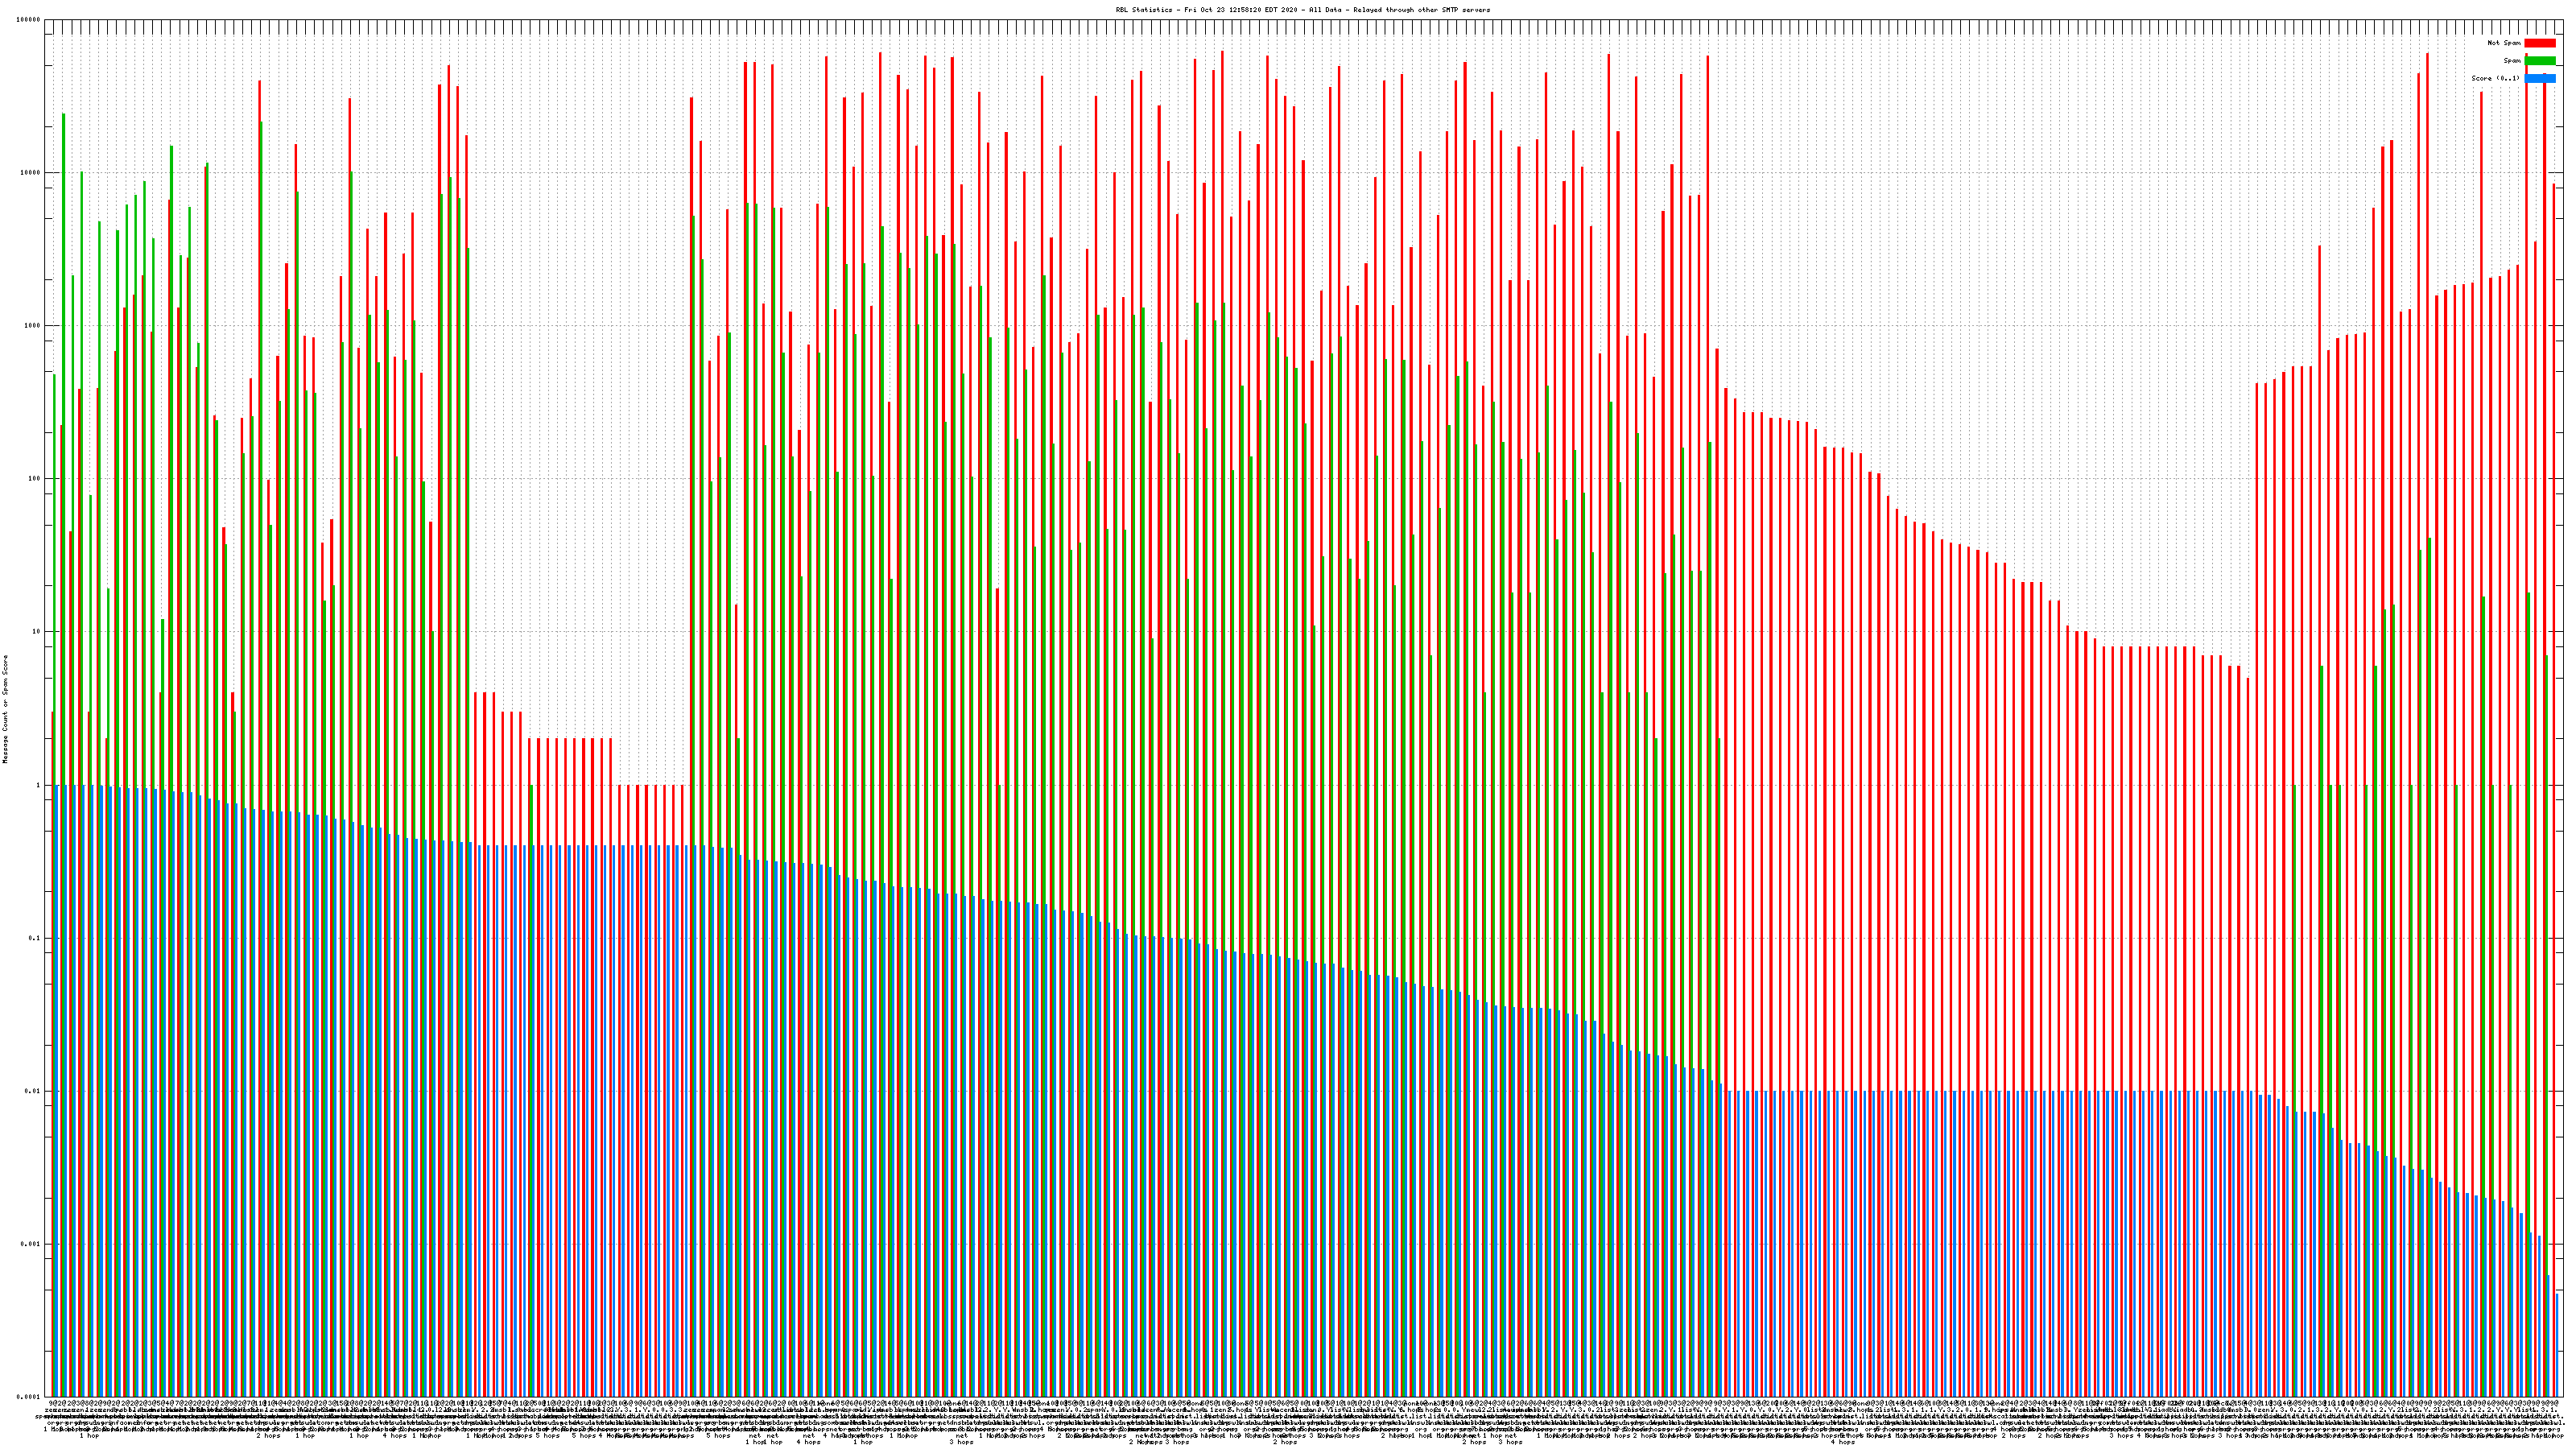Click the 10 y-axis tick label
This screenshot has height=1449, width=2576.
(37, 632)
